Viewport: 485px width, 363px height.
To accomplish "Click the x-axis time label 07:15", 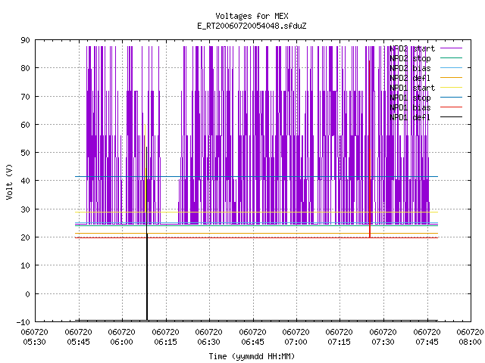I will tap(339, 342).
